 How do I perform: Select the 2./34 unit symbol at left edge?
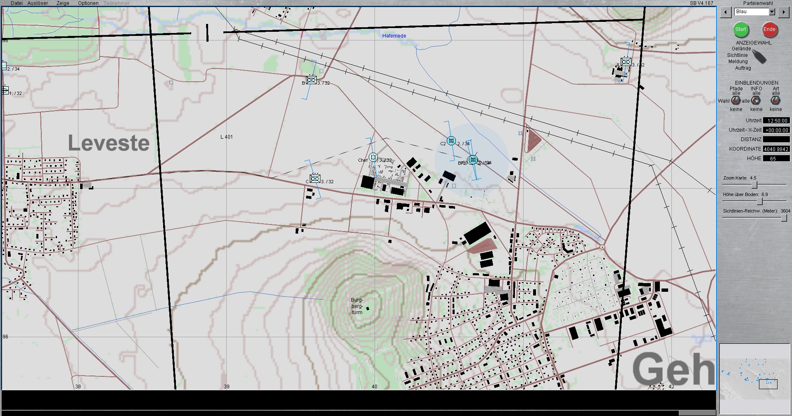tap(4, 66)
